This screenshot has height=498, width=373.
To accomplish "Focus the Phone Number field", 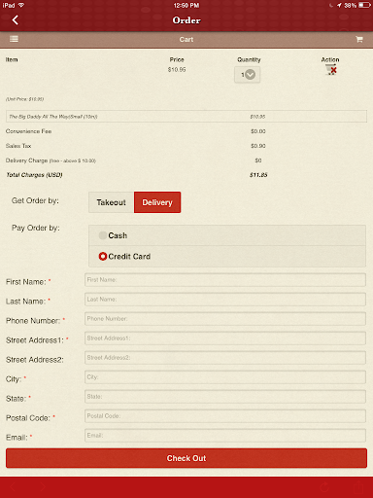I will pyautogui.click(x=225, y=319).
